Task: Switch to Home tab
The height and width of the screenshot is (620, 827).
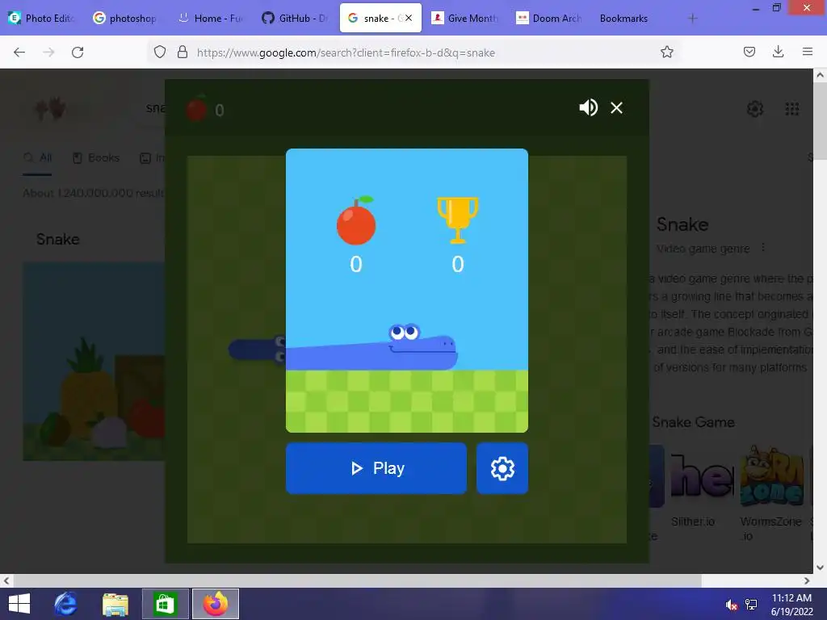Action: tap(211, 18)
